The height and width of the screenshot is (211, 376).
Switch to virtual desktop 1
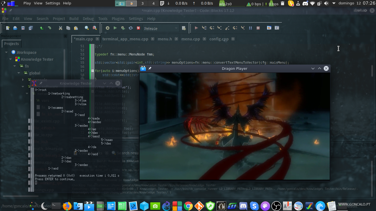click(120, 3)
